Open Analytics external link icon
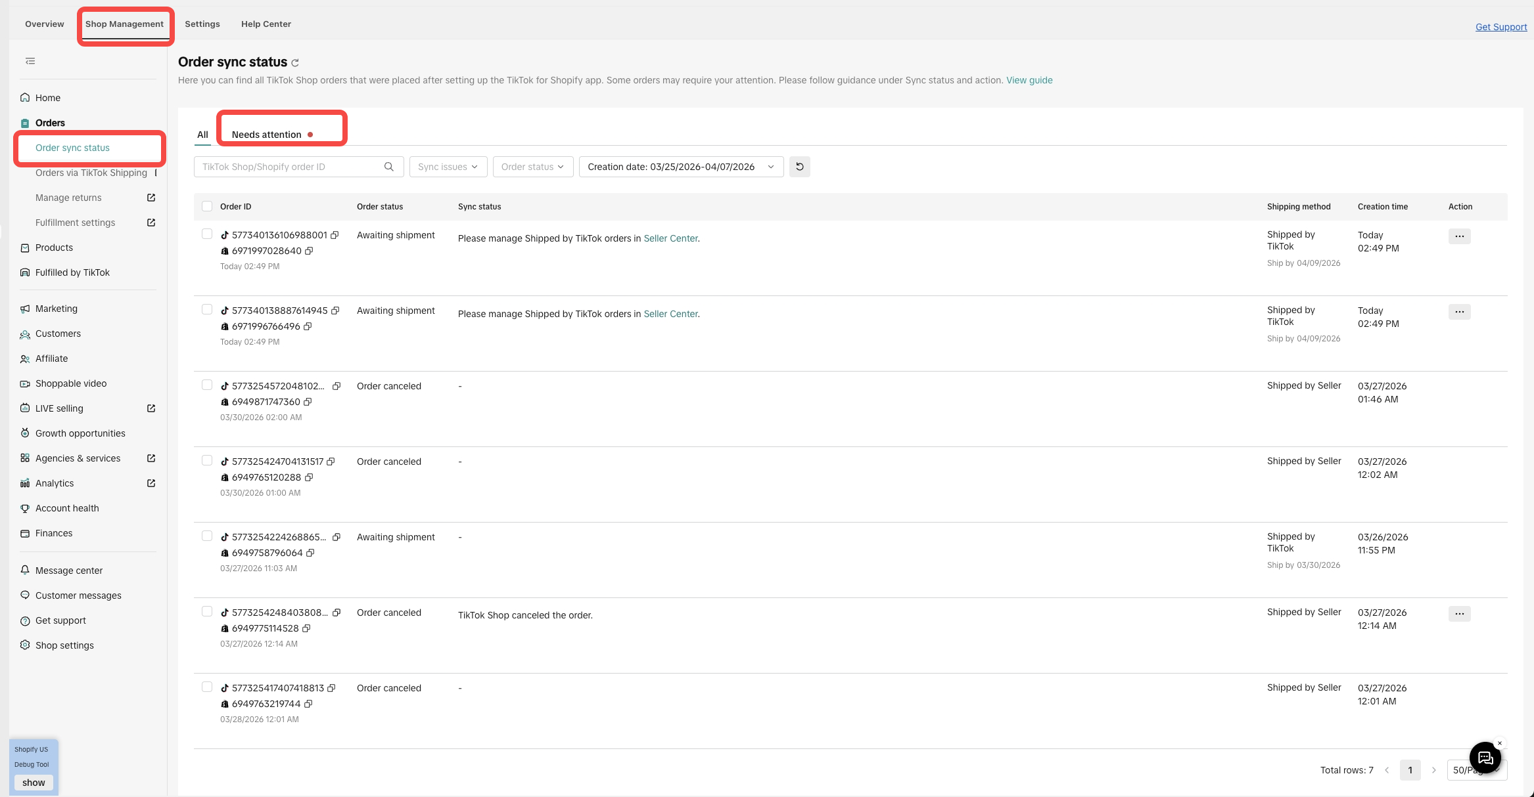The width and height of the screenshot is (1534, 797). point(151,483)
